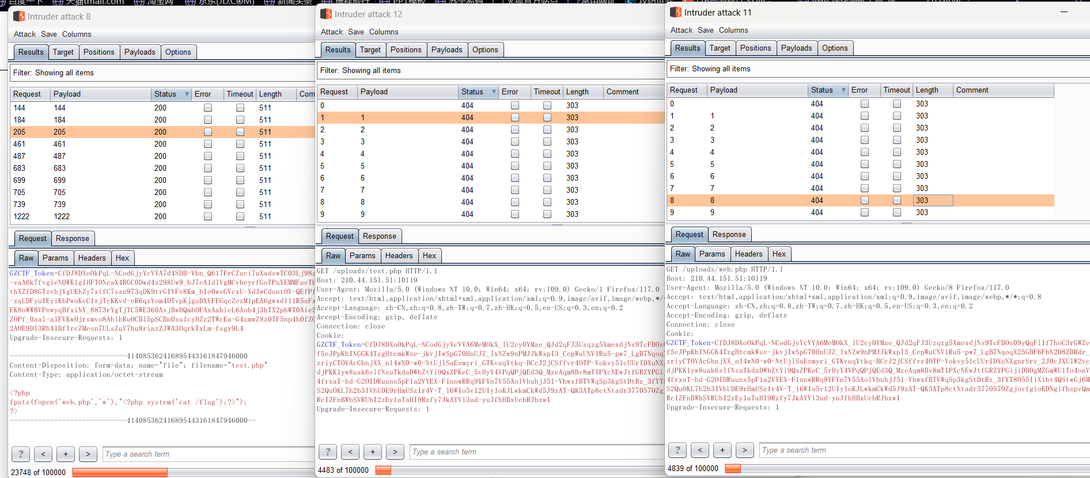
Task: Open Save menu in Intruder attack 12
Action: (x=356, y=32)
